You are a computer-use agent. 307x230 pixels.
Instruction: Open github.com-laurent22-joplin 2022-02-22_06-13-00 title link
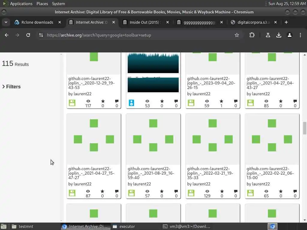click(270, 173)
